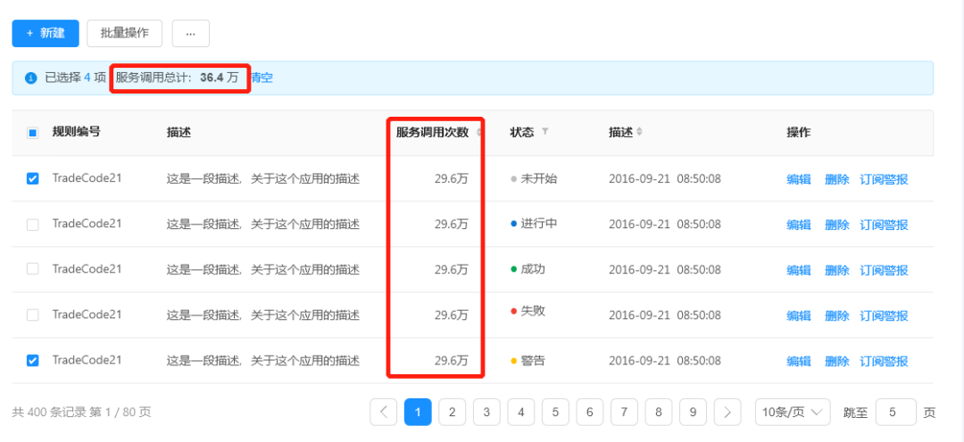Select pagination page 1
This screenshot has height=442, width=964.
tap(418, 412)
